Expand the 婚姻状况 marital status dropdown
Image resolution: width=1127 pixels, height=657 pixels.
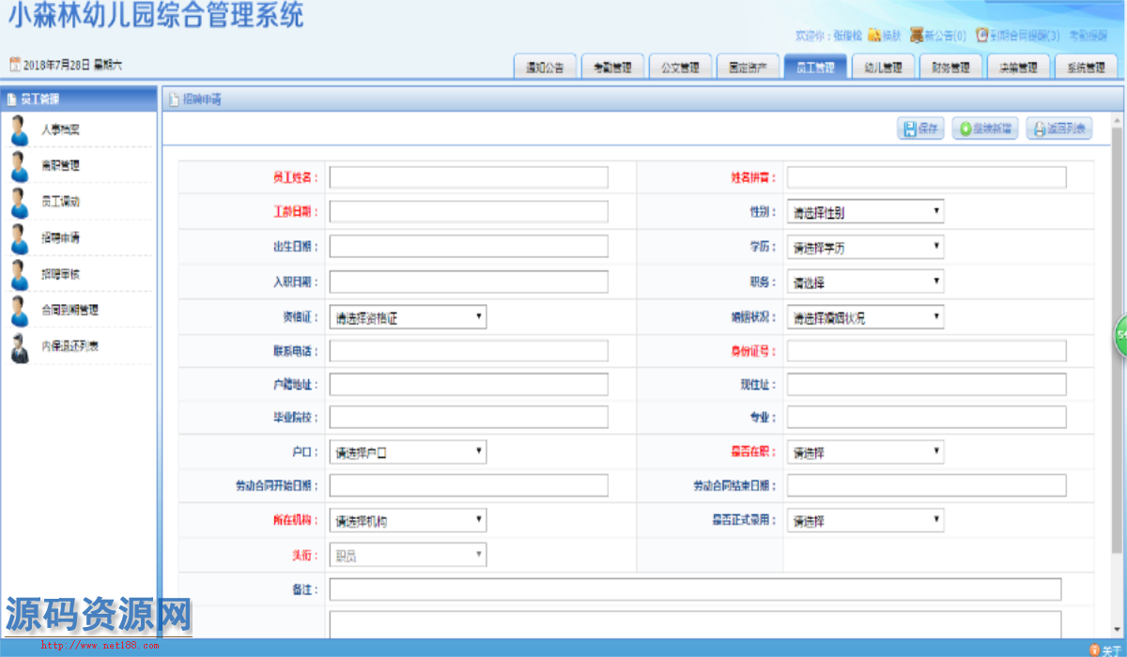coord(865,318)
